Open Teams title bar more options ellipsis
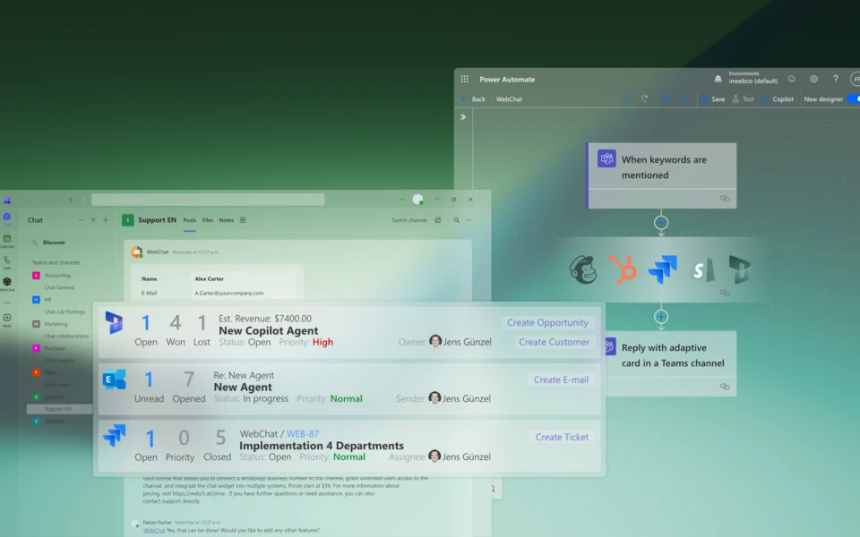860x537 pixels. [402, 200]
